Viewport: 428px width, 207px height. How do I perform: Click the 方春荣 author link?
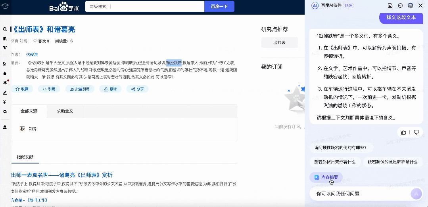pyautogui.click(x=17, y=200)
